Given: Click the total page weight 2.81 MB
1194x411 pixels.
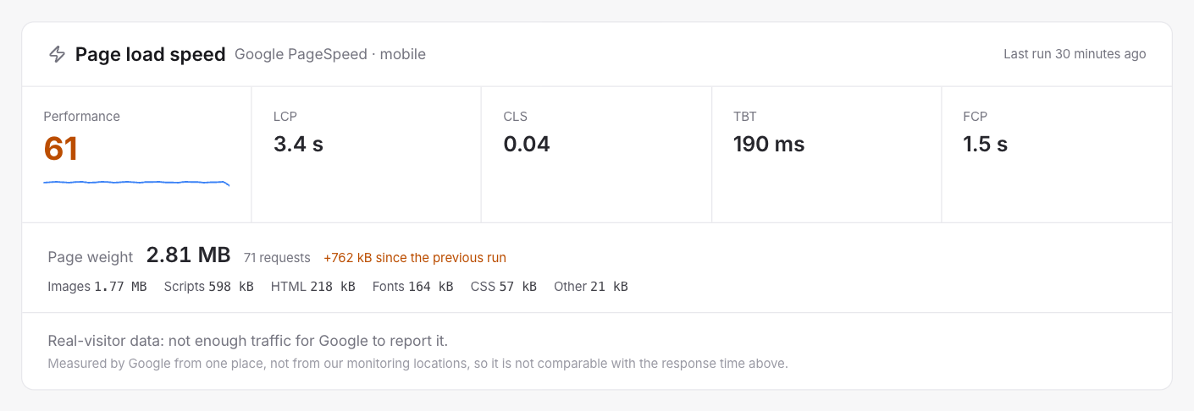Looking at the screenshot, I should tap(189, 255).
